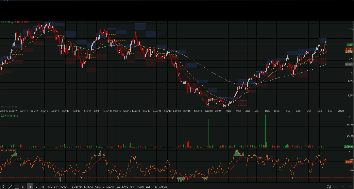Open the table list view icon
The width and height of the screenshot is (354, 189).
coord(16,187)
